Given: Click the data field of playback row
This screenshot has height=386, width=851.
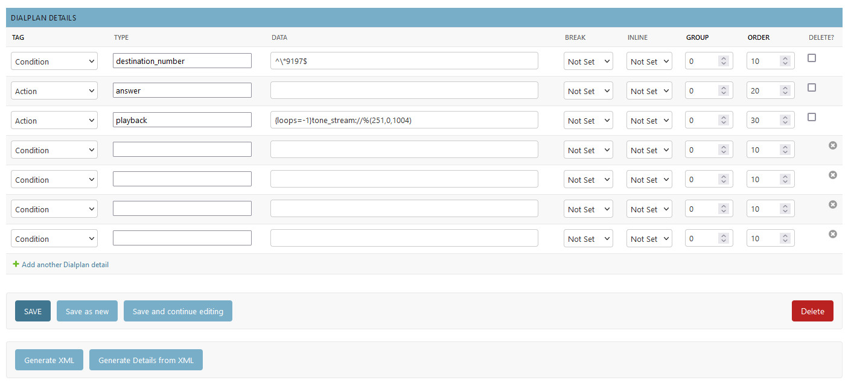Looking at the screenshot, I should pos(404,121).
